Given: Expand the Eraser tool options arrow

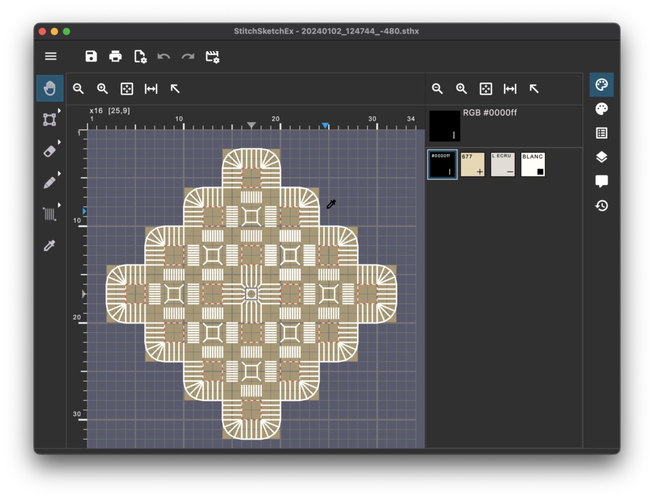Looking at the screenshot, I should click(x=60, y=142).
